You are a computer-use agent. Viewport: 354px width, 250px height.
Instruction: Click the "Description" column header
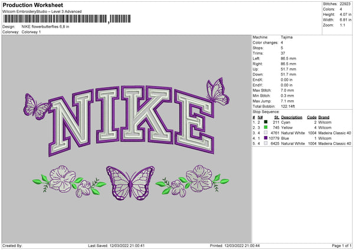(x=291, y=117)
